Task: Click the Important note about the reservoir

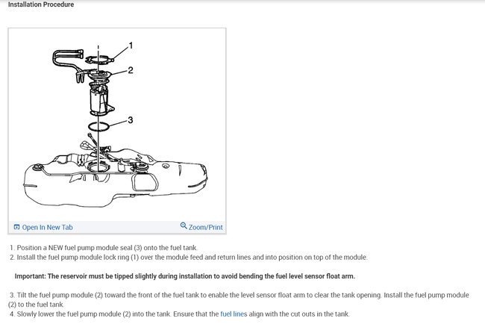Action: coord(184,276)
